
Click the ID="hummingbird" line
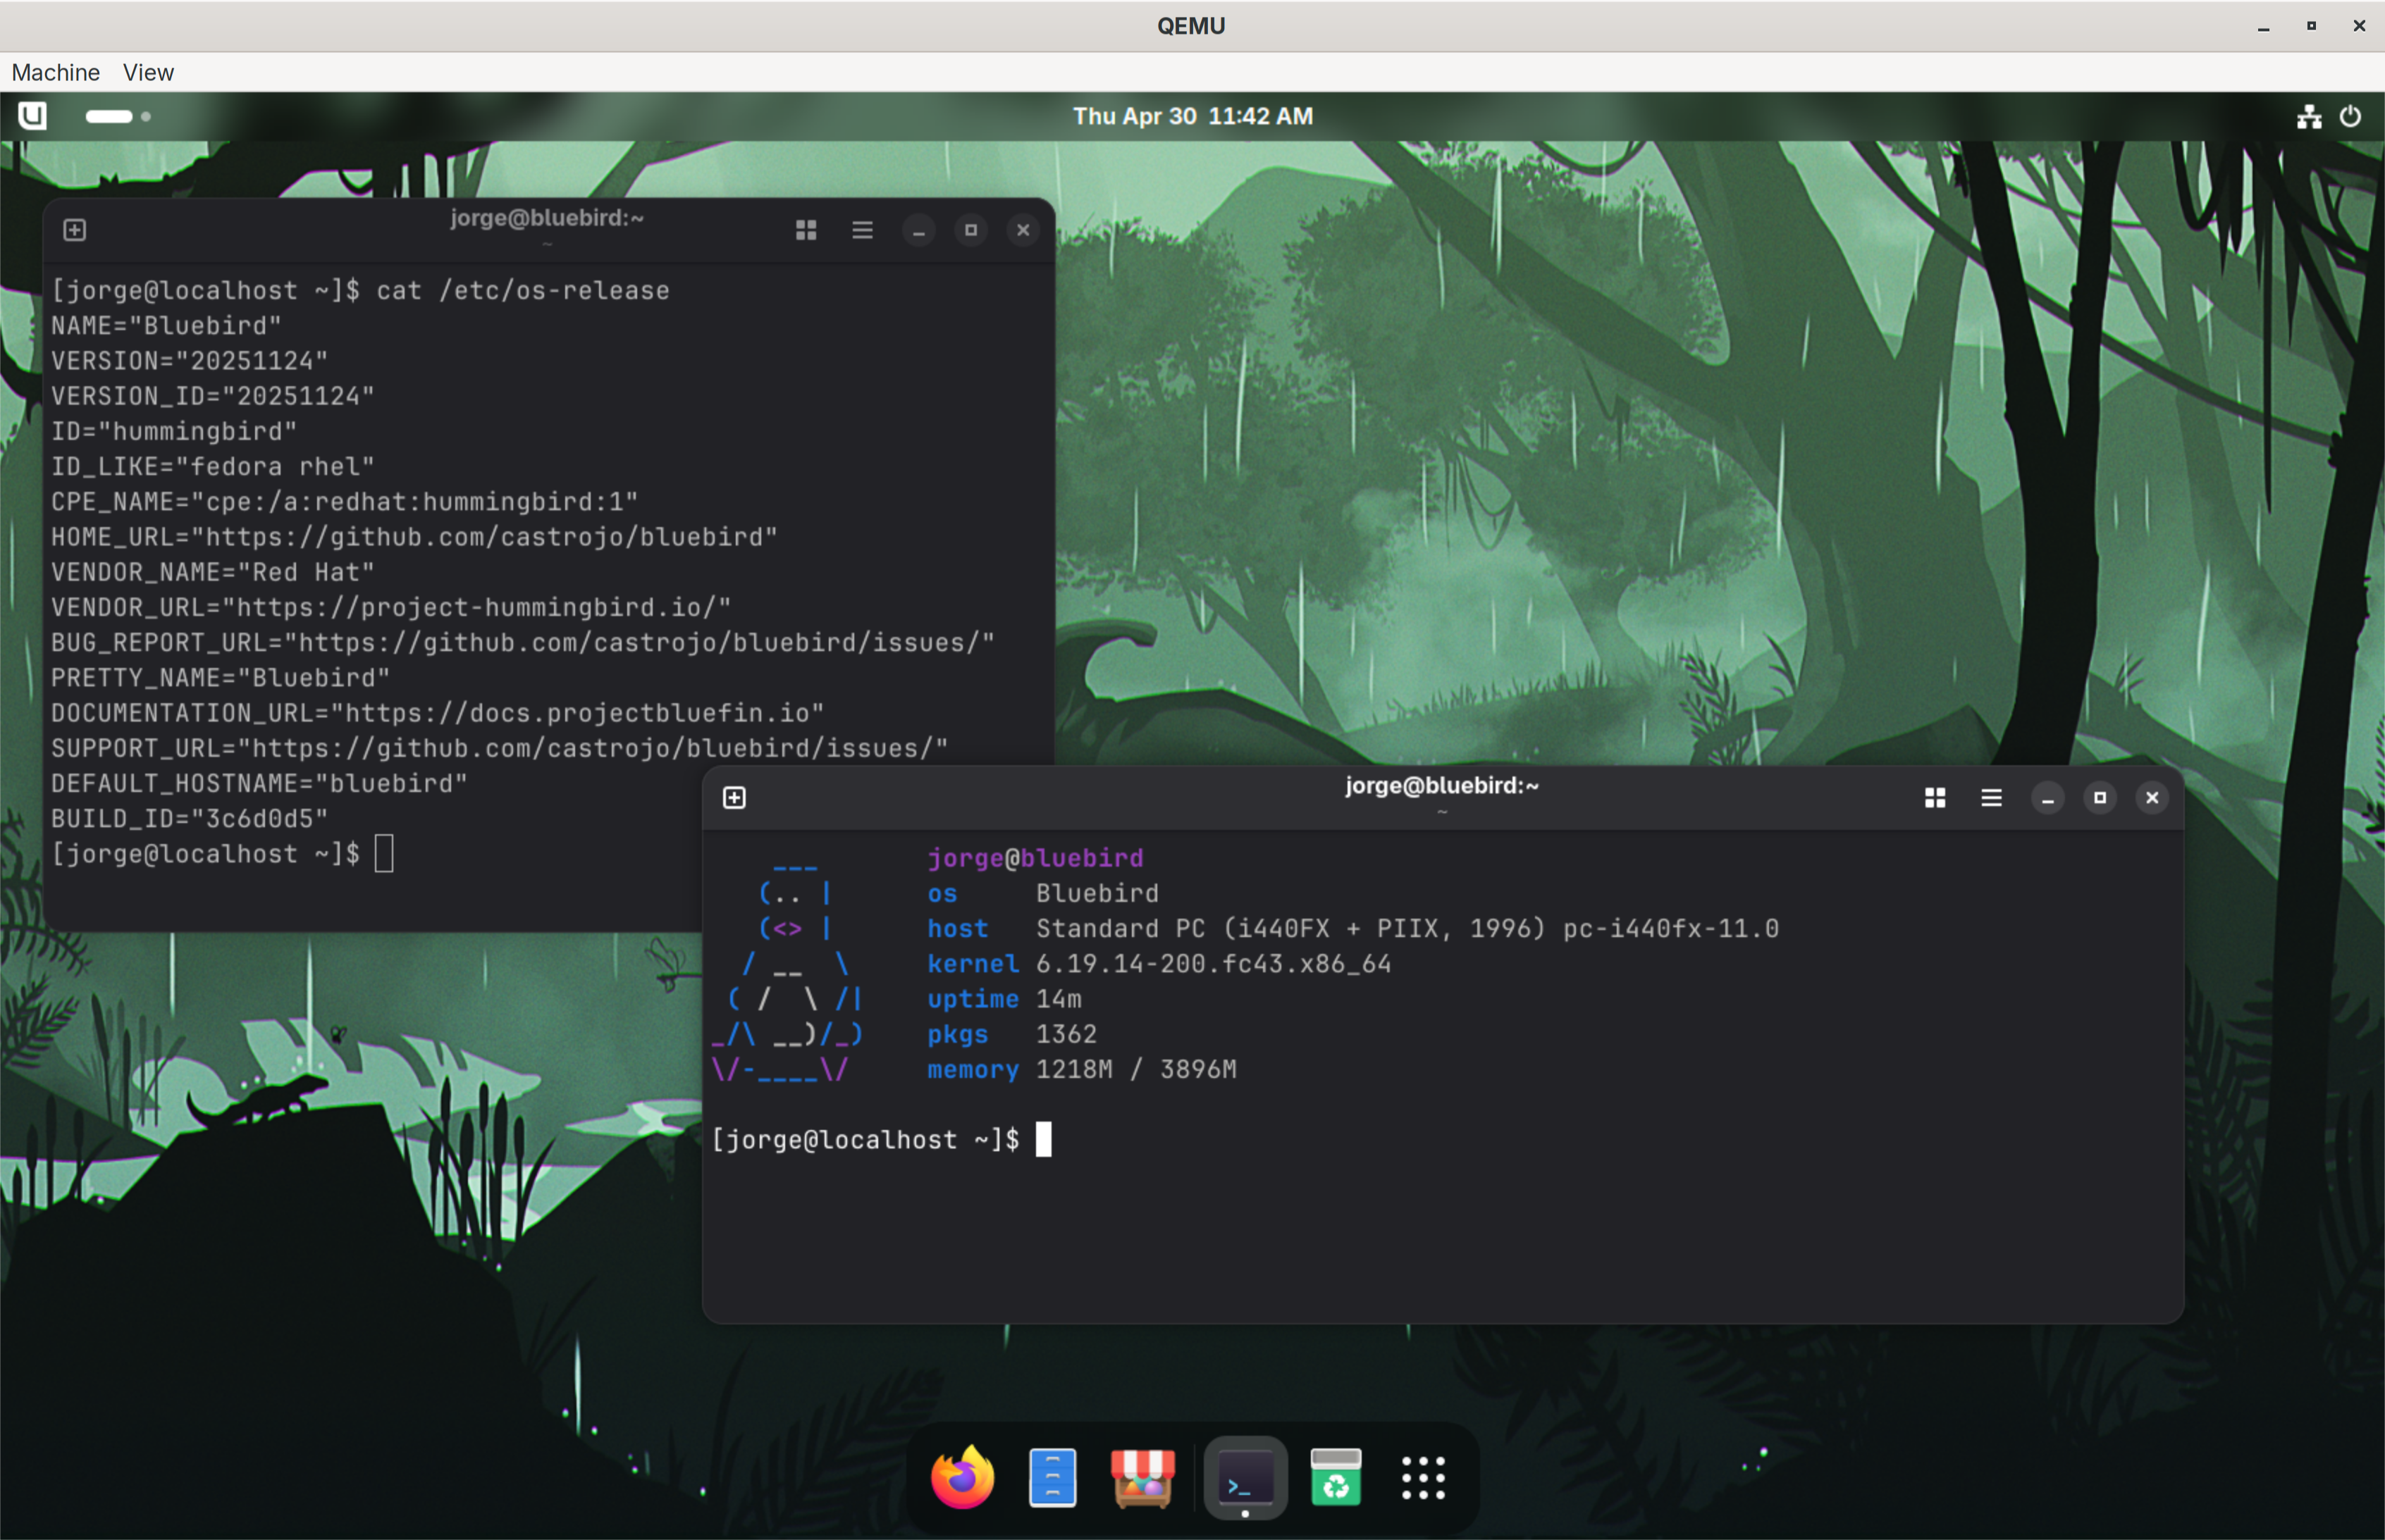pos(174,431)
